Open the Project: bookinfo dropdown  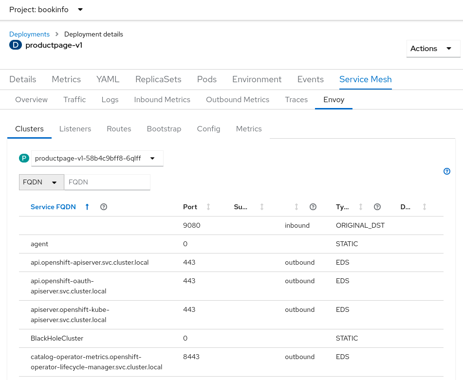pyautogui.click(x=46, y=10)
